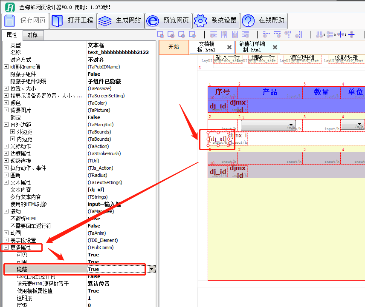
Task: Open 系统设置 system settings
Action: point(216,20)
